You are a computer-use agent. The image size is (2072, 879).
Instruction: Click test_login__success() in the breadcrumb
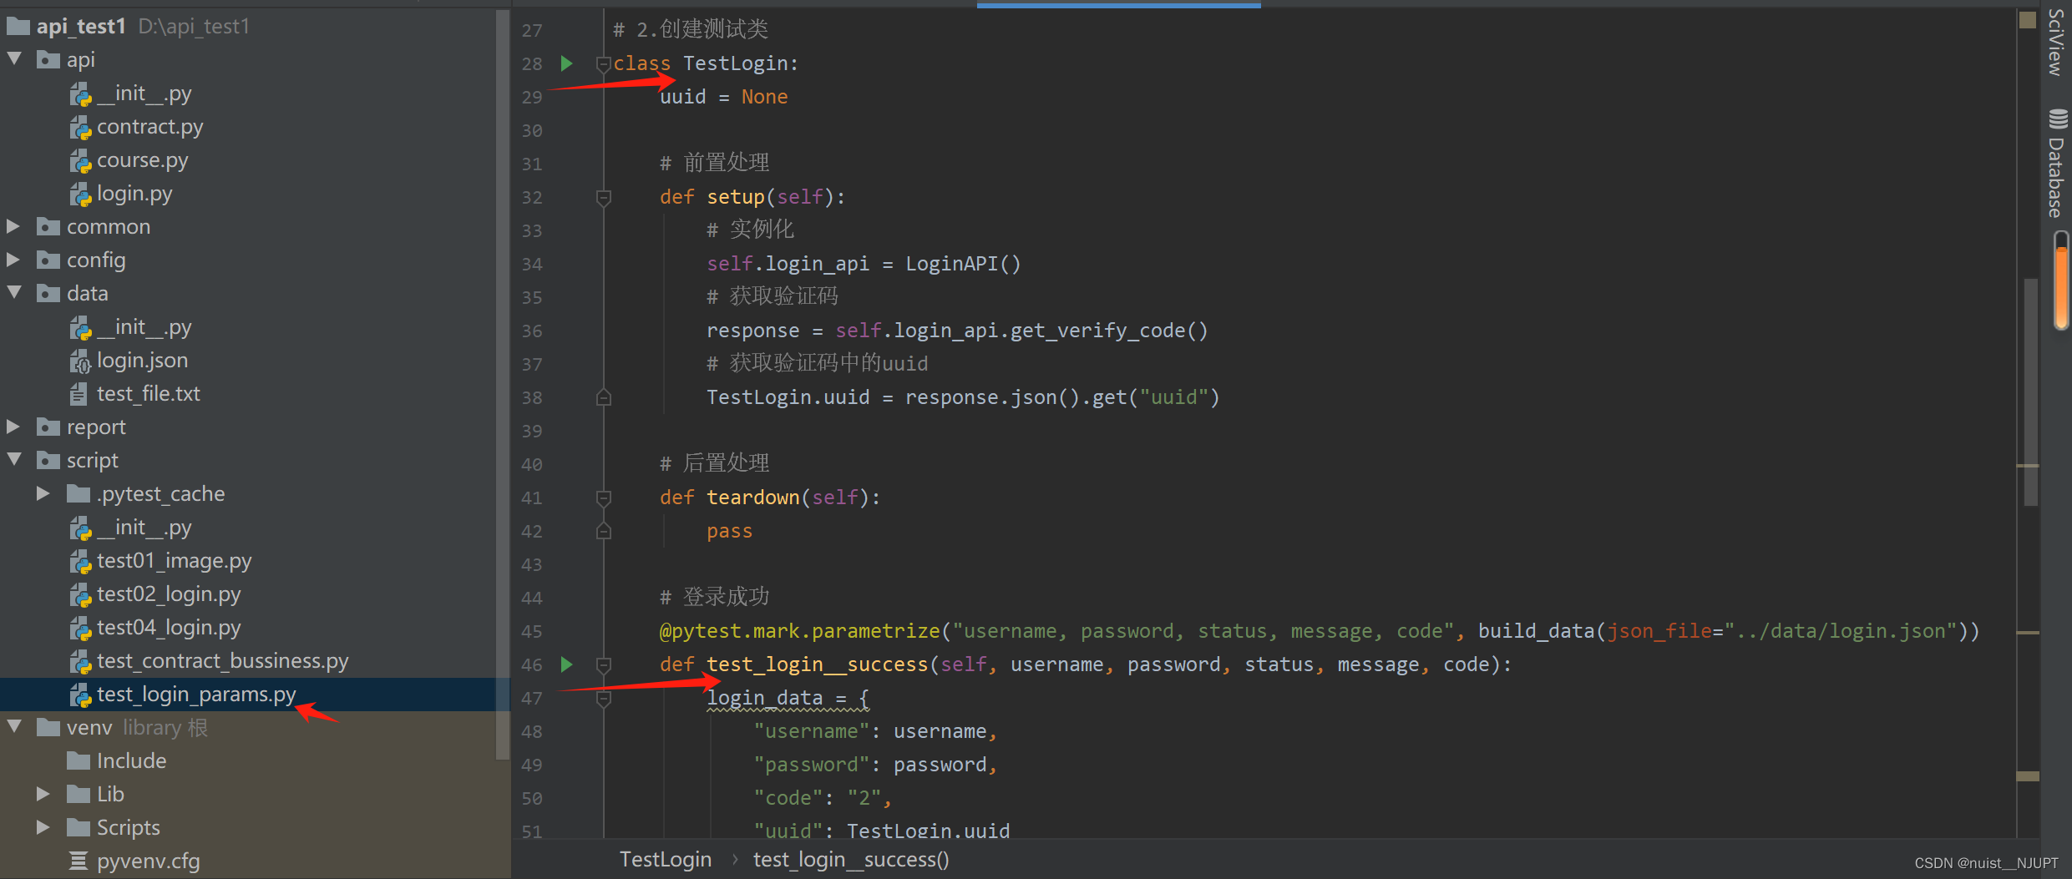point(850,859)
